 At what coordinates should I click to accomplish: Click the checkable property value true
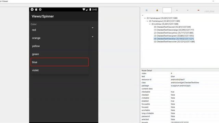[172, 92]
